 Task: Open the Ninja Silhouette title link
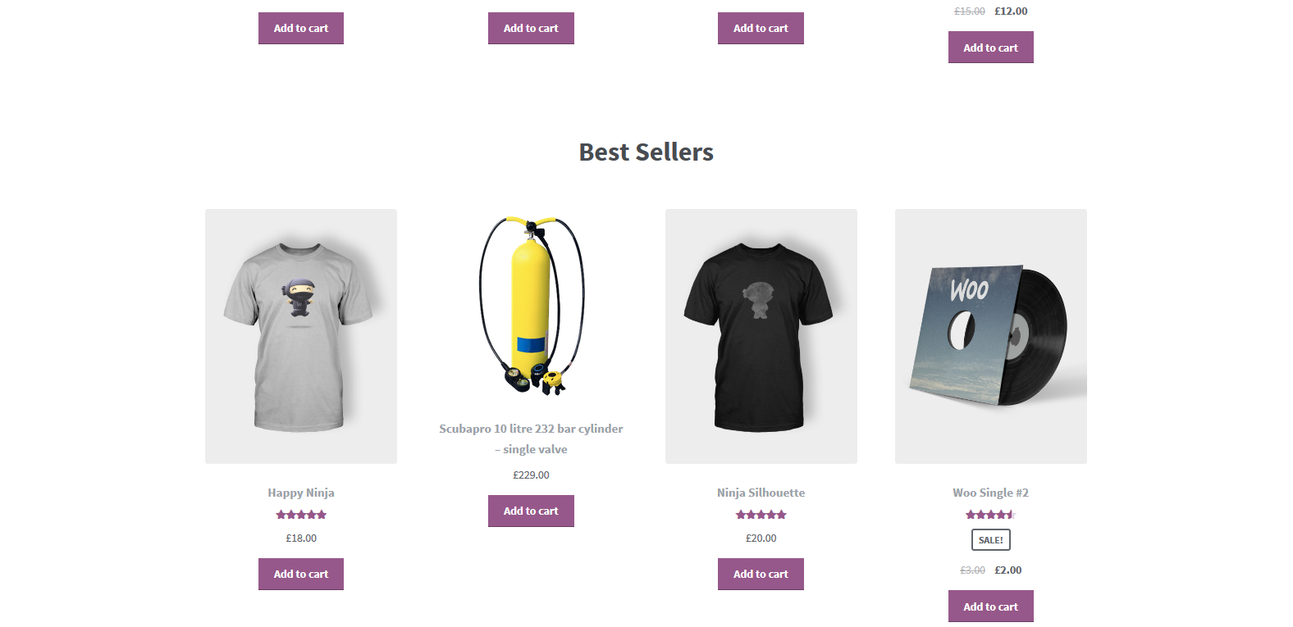coord(761,493)
